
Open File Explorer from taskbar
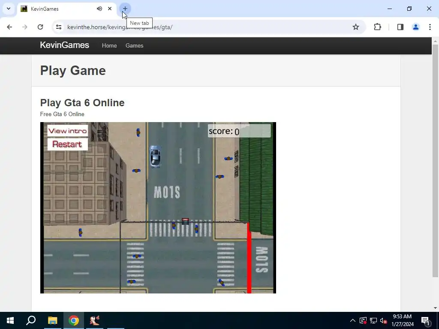click(x=52, y=320)
